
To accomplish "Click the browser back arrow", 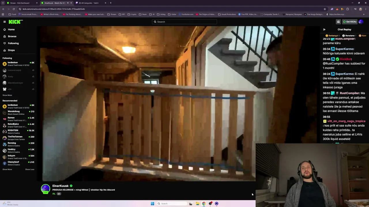I will point(3,9).
